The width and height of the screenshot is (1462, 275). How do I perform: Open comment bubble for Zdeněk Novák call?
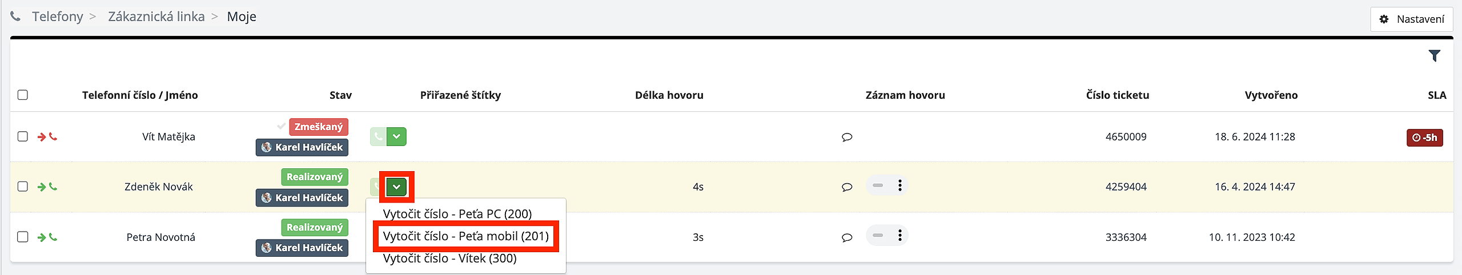847,187
